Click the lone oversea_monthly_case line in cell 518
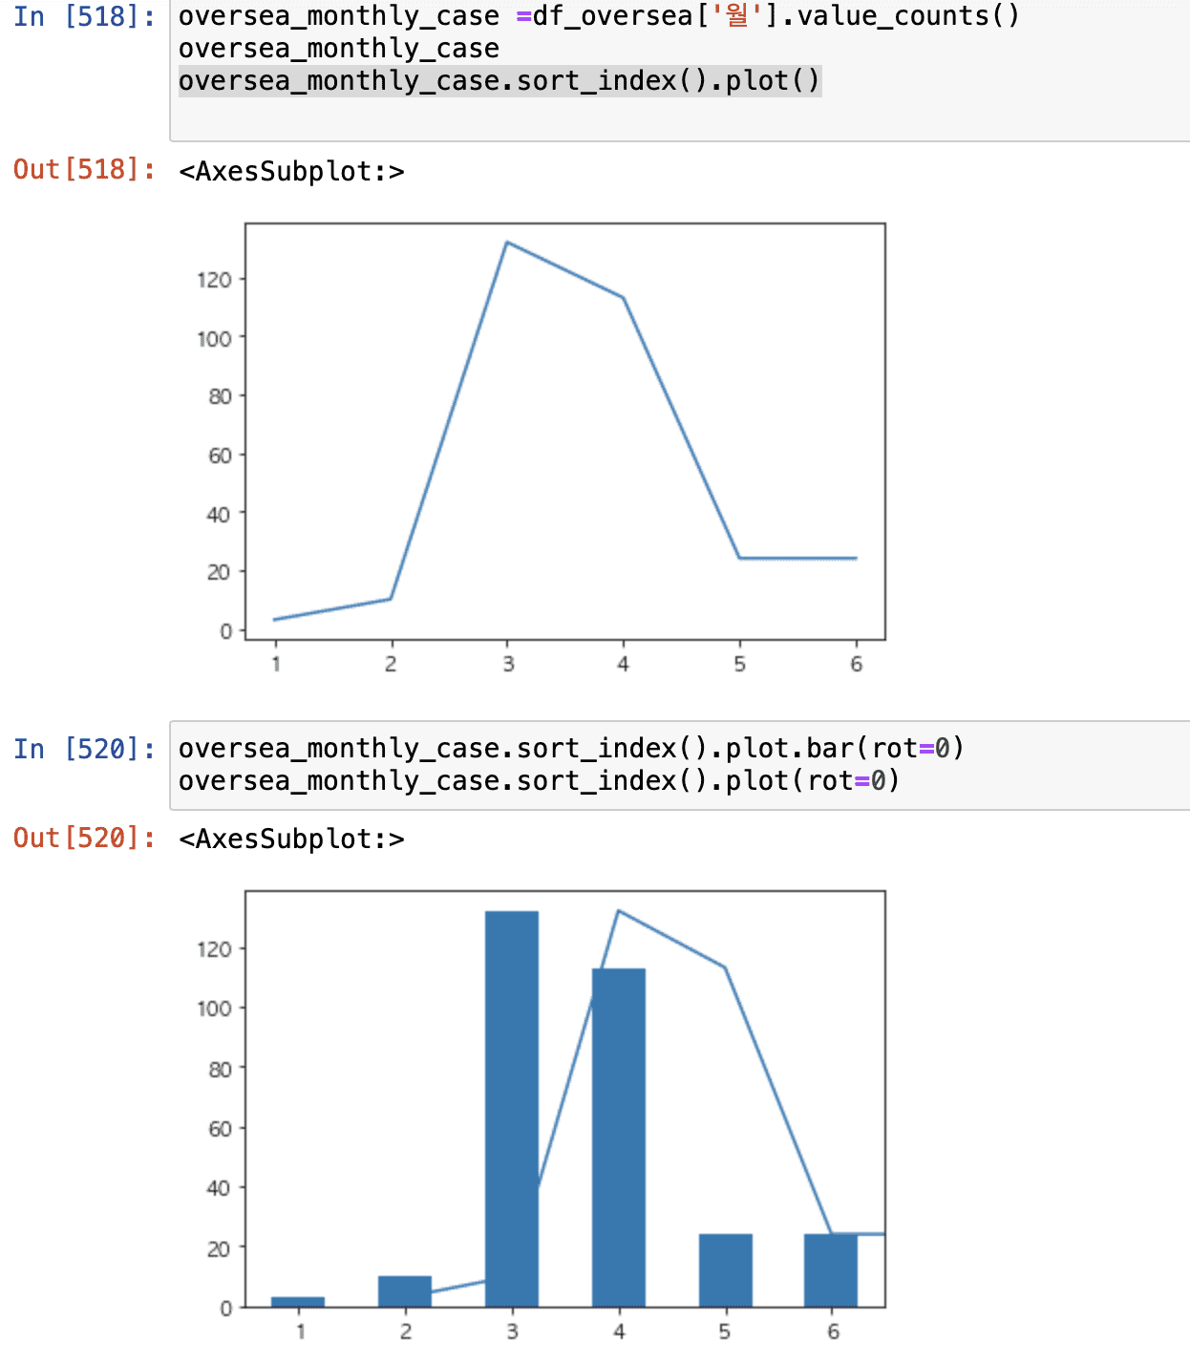The width and height of the screenshot is (1190, 1360). 338,49
